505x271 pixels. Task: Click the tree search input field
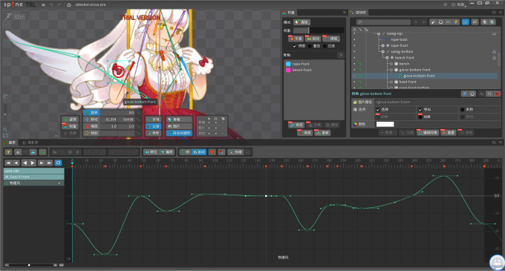384,22
